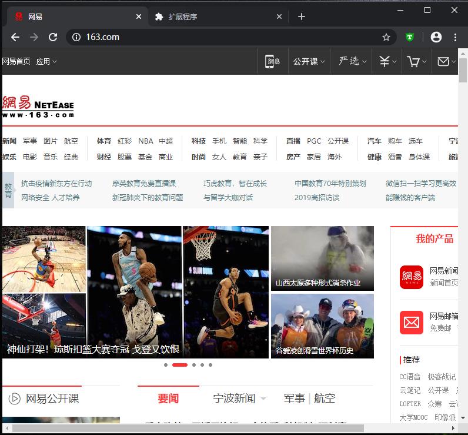Click the horizontal scrollbar thumb

[x=188, y=428]
